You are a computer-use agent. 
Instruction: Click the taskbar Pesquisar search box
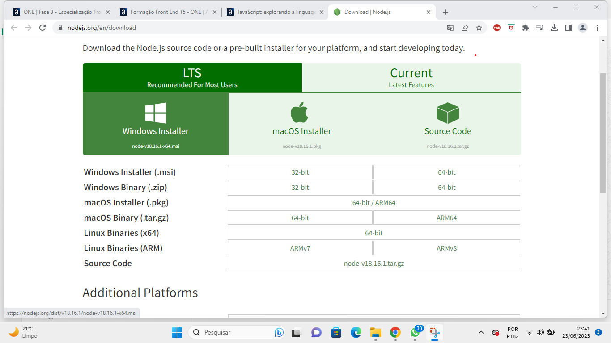pyautogui.click(x=238, y=332)
